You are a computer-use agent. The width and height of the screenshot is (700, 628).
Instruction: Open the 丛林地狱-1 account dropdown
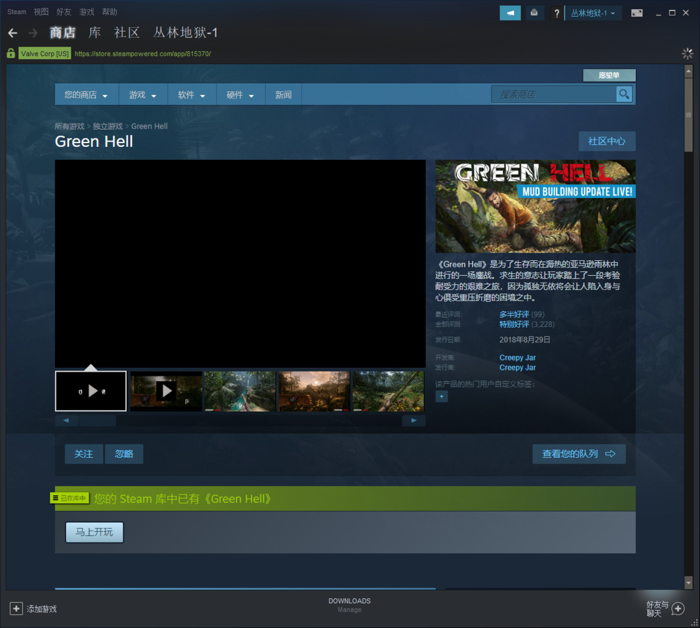(593, 13)
